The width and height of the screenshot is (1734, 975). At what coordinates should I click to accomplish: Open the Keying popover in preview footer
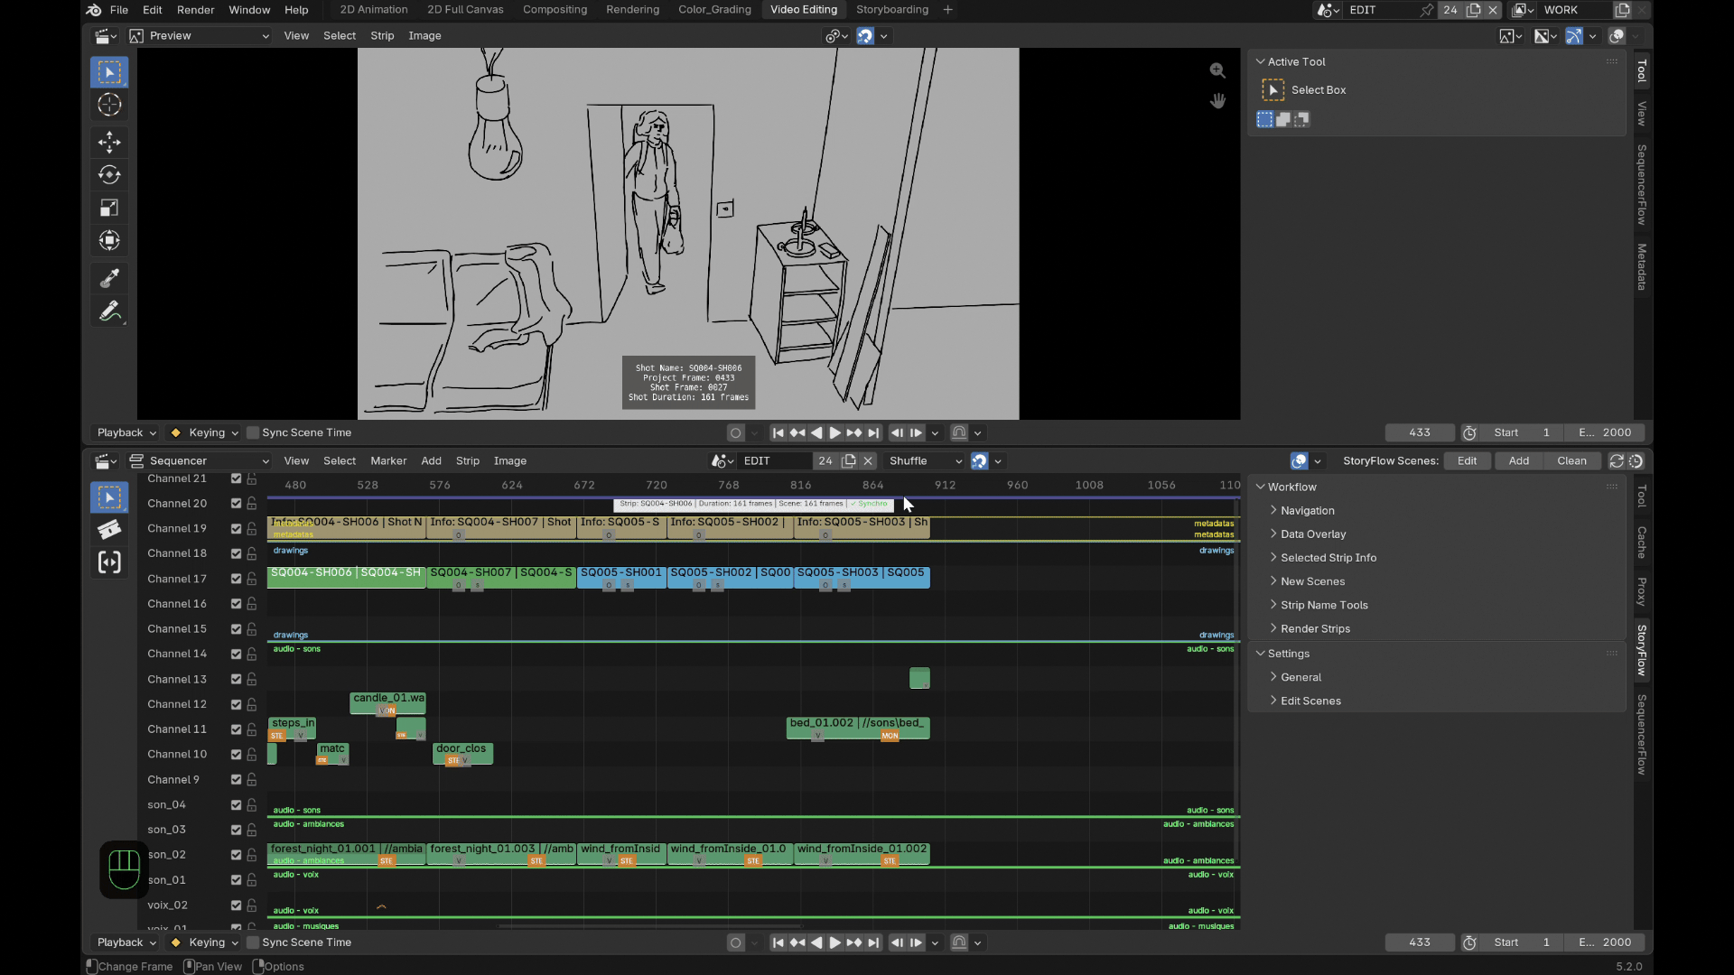(x=205, y=433)
